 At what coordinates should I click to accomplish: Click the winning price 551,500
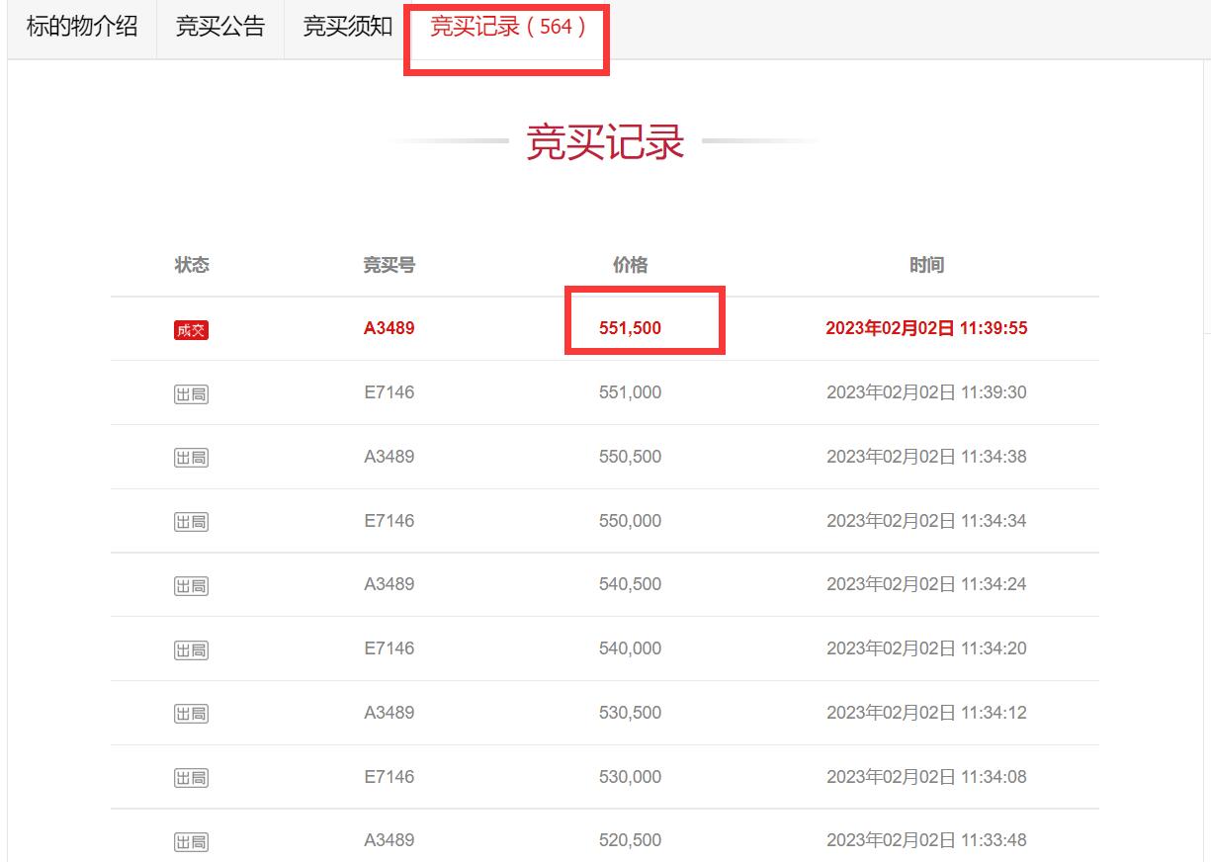[631, 328]
